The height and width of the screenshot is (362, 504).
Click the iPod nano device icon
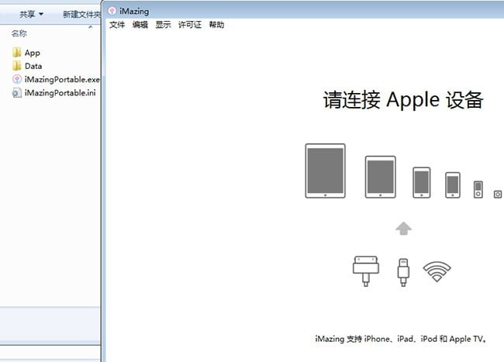coord(478,189)
